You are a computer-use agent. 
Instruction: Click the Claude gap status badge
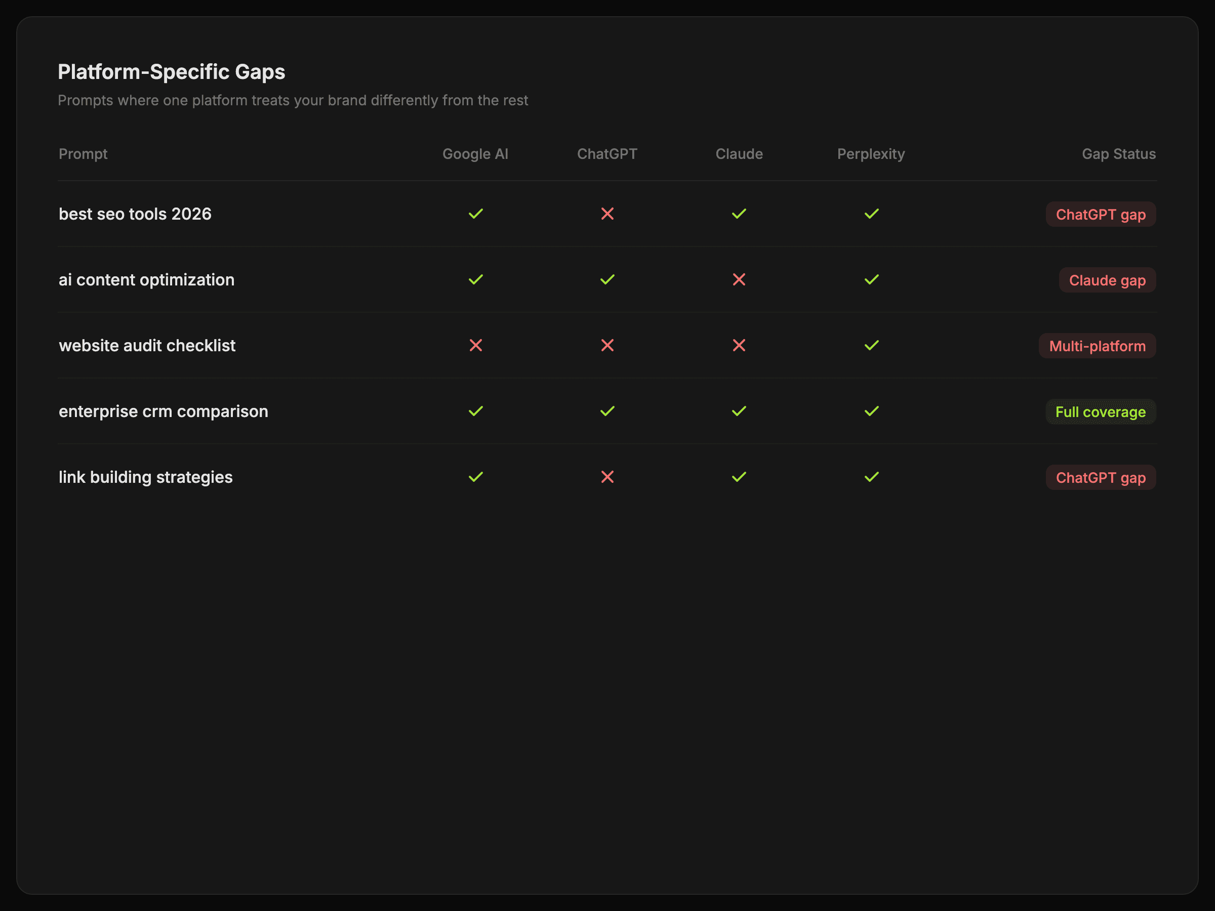point(1107,280)
